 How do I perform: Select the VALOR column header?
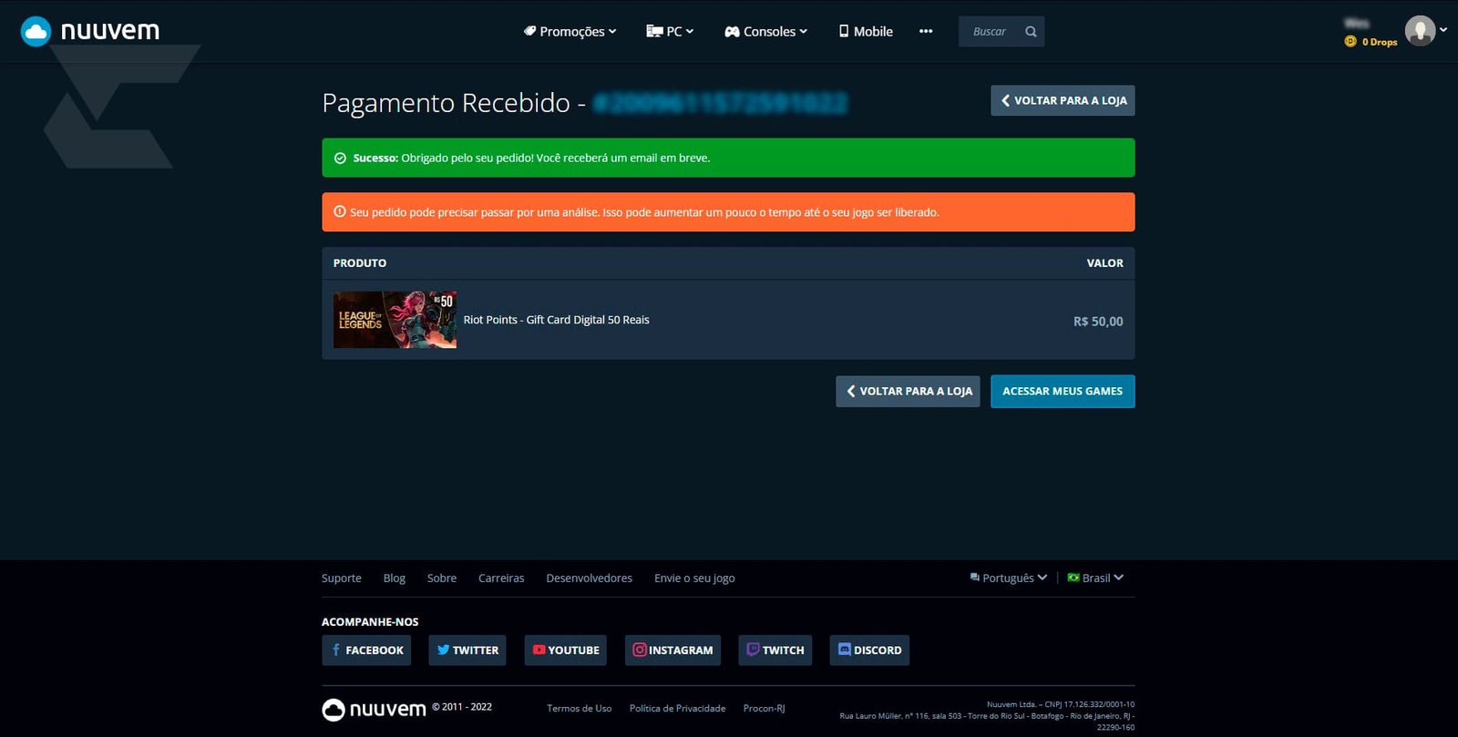tap(1104, 263)
